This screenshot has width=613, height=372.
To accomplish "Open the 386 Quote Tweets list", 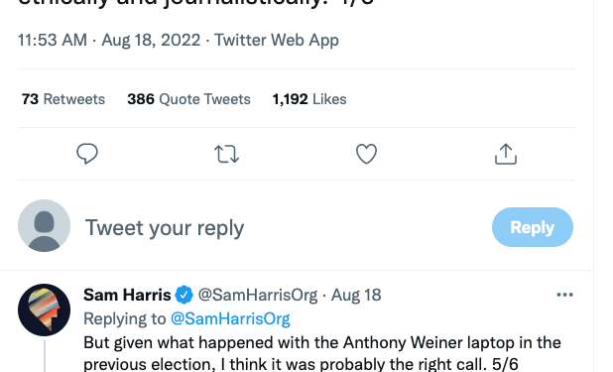I will 188,99.
